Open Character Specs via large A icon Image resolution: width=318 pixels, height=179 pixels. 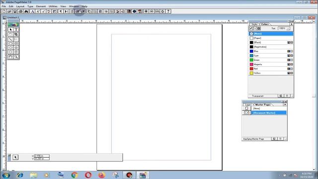pos(32,11)
